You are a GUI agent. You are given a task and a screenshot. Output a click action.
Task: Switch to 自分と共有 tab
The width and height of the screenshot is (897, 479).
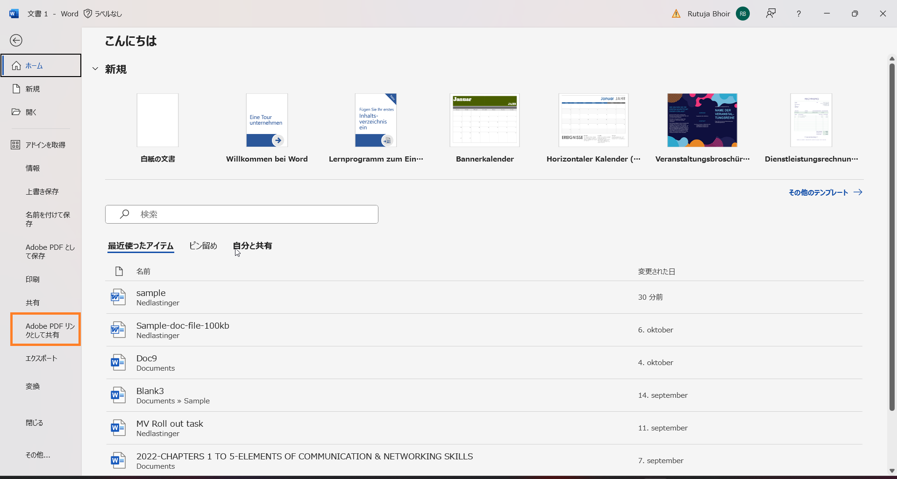252,246
